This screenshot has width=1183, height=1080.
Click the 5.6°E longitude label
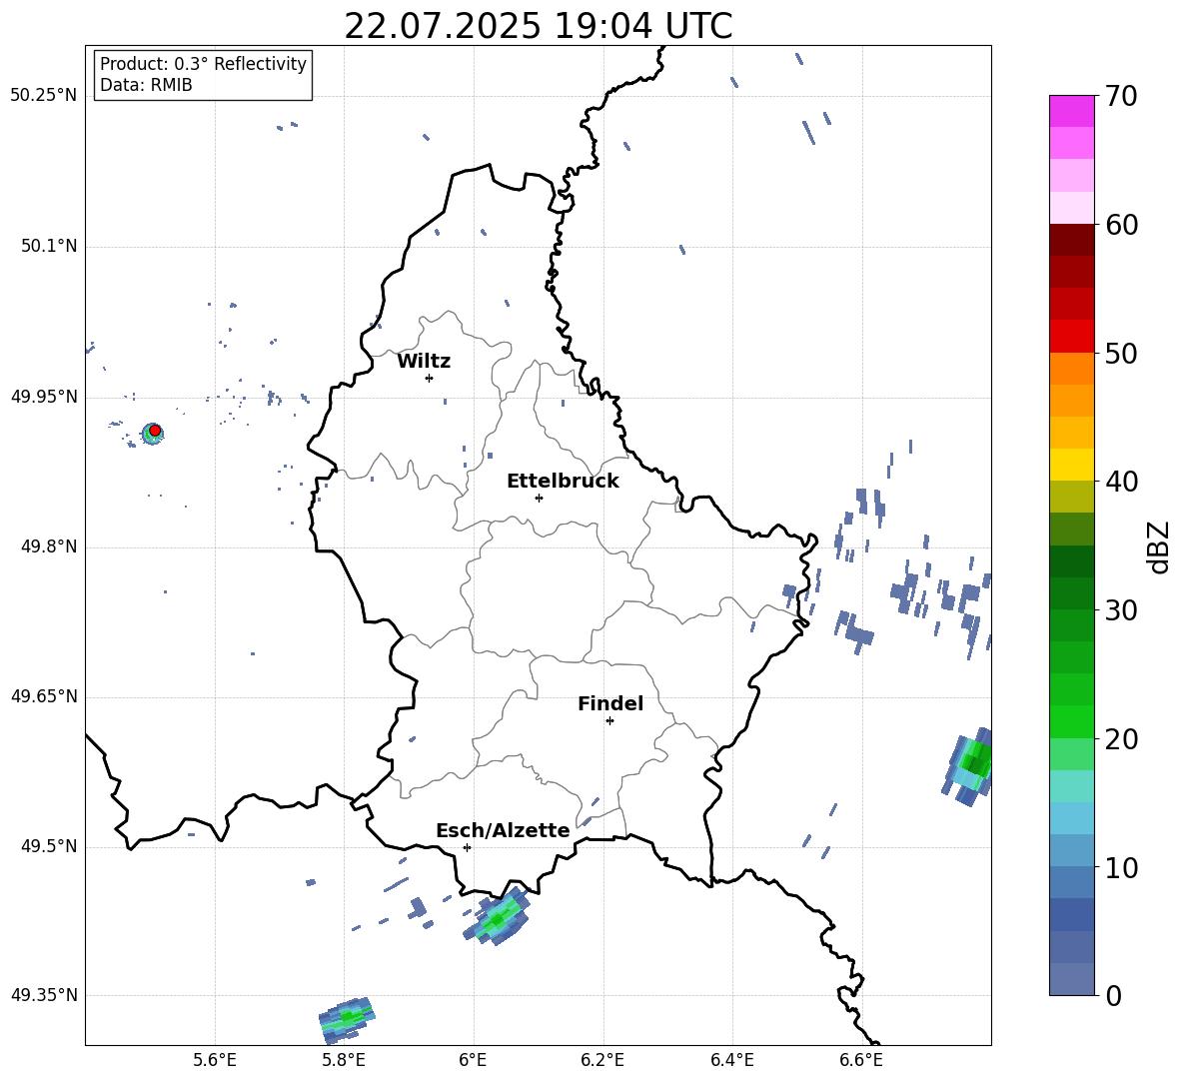[215, 1060]
